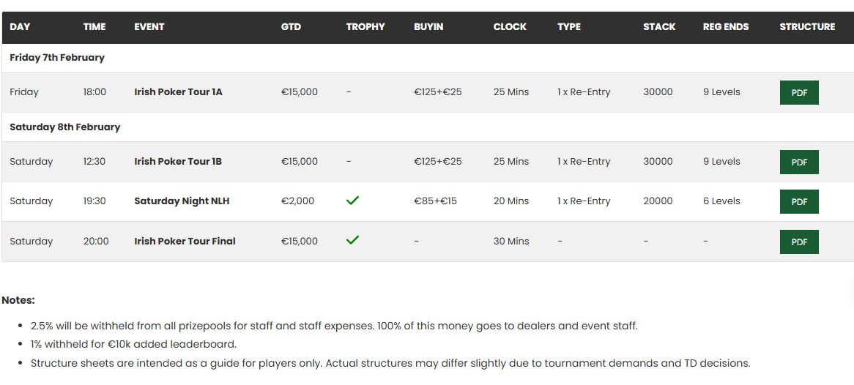Click the green trophy checkmark for Saturday Night NLH
The image size is (854, 385).
point(352,201)
